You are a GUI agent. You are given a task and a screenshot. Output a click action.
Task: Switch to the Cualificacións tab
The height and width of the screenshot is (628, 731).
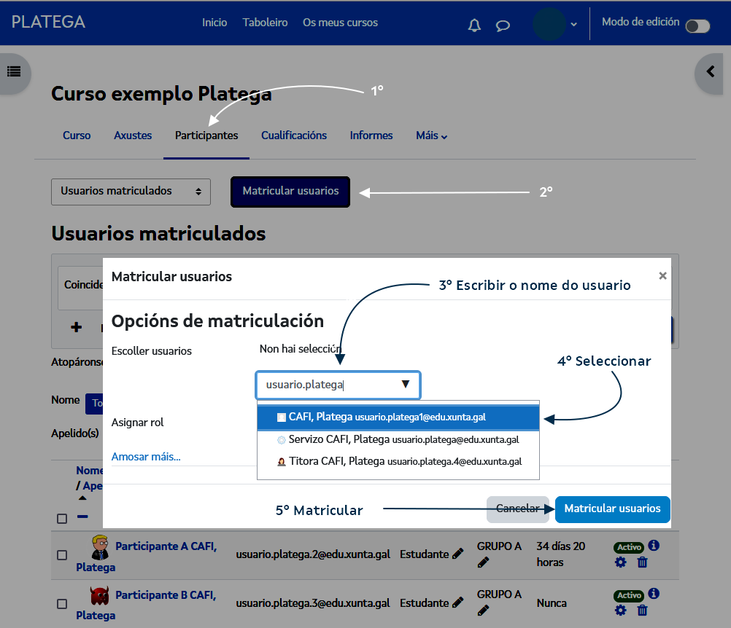[x=293, y=136]
